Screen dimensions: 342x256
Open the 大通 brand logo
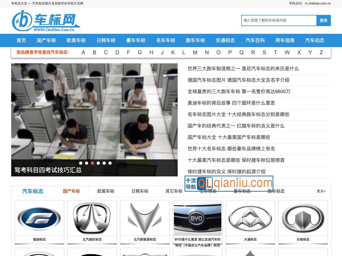tap(250, 218)
